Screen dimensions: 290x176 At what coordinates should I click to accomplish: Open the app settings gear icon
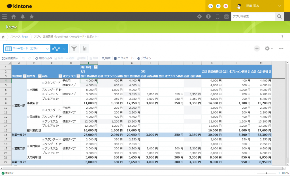pyautogui.click(x=267, y=48)
